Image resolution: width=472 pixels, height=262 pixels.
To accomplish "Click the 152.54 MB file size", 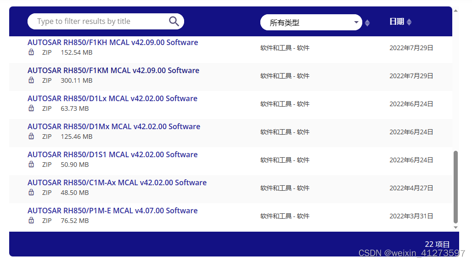I will click(77, 52).
